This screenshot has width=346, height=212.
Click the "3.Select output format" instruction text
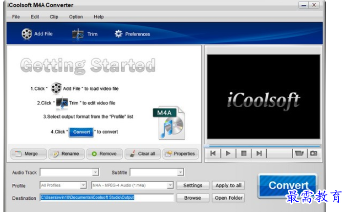coord(88,116)
